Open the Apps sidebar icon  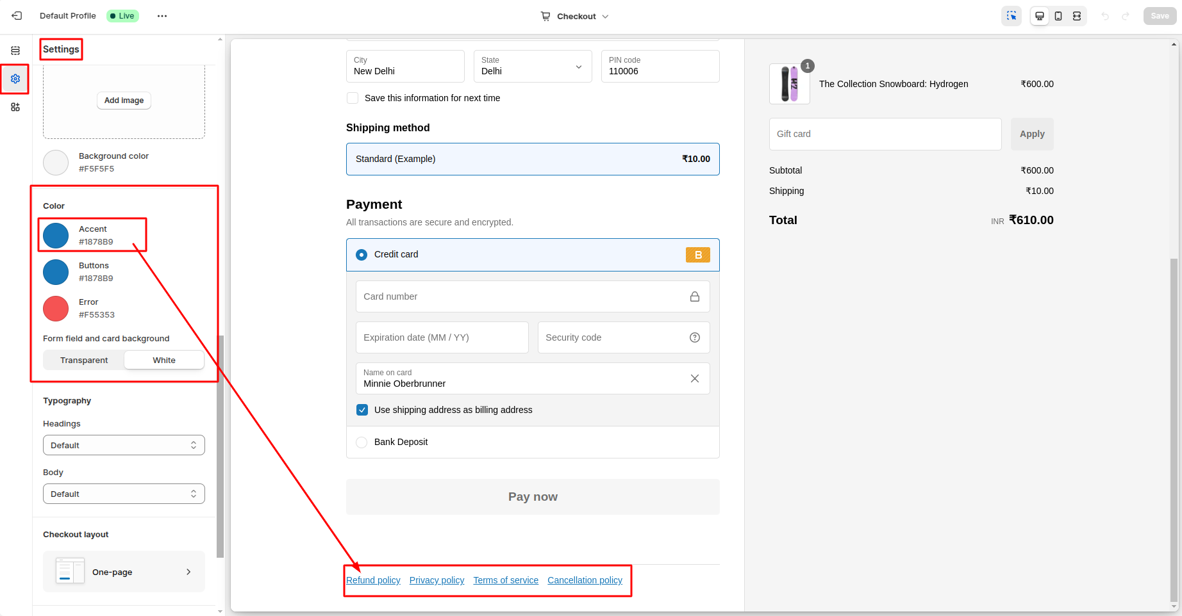click(x=15, y=107)
